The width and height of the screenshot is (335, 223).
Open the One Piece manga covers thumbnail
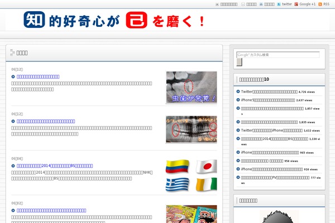[x=192, y=214]
